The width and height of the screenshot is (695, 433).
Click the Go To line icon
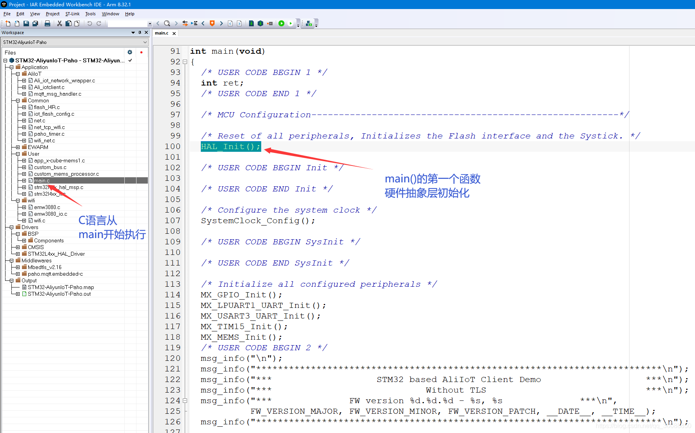coord(194,24)
